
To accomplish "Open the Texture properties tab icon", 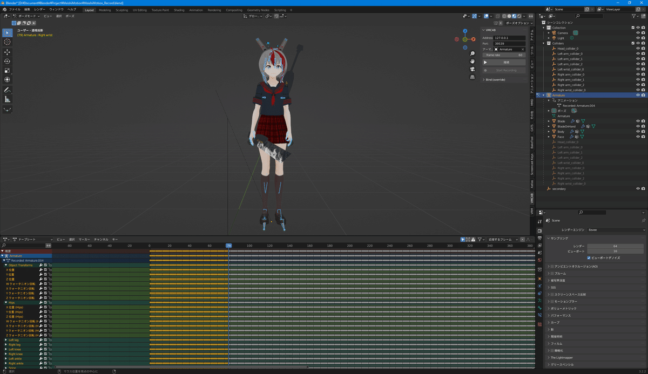I will pos(539,324).
